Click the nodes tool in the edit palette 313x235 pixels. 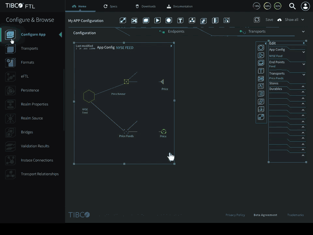[261, 86]
